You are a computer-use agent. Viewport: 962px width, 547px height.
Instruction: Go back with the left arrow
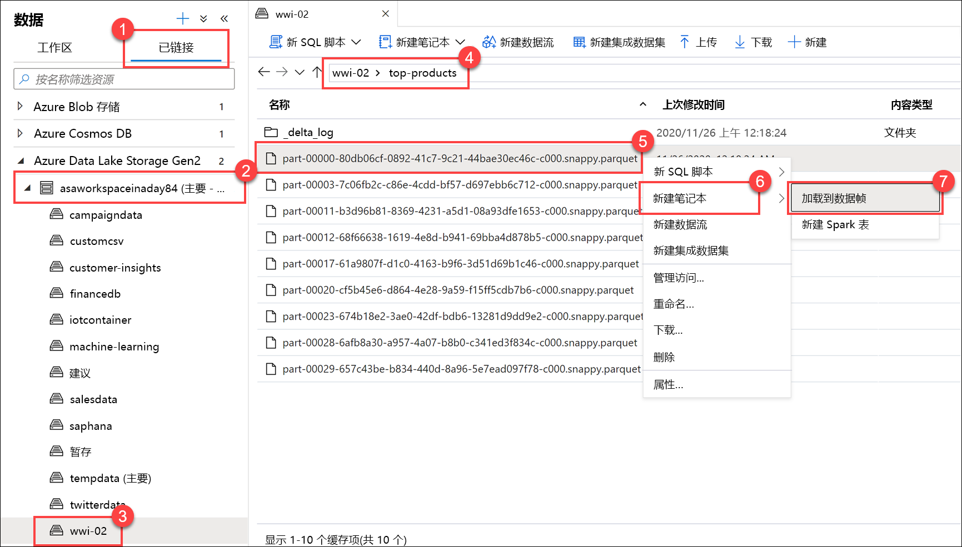(x=264, y=72)
